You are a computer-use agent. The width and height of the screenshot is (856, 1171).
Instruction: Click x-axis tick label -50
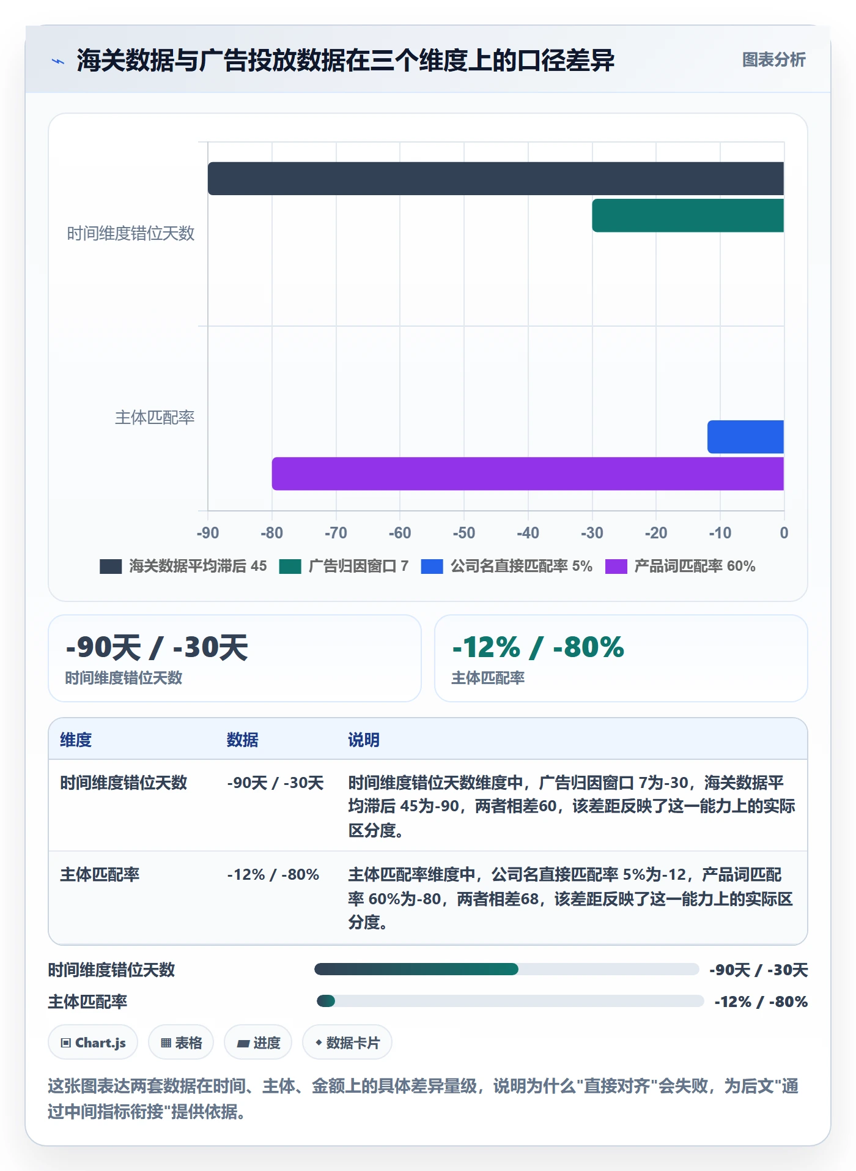(464, 533)
